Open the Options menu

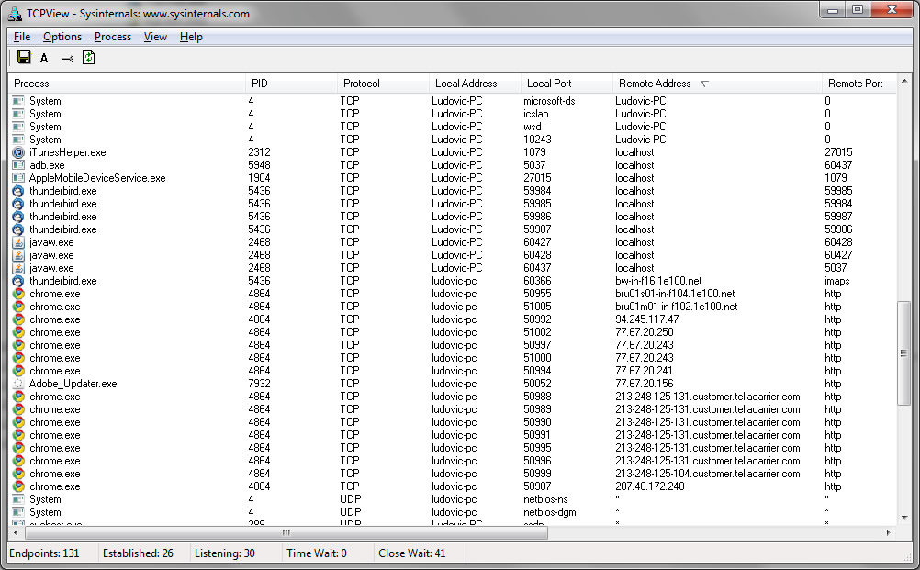(62, 37)
